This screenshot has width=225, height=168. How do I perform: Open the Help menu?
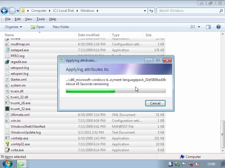coord(53,19)
